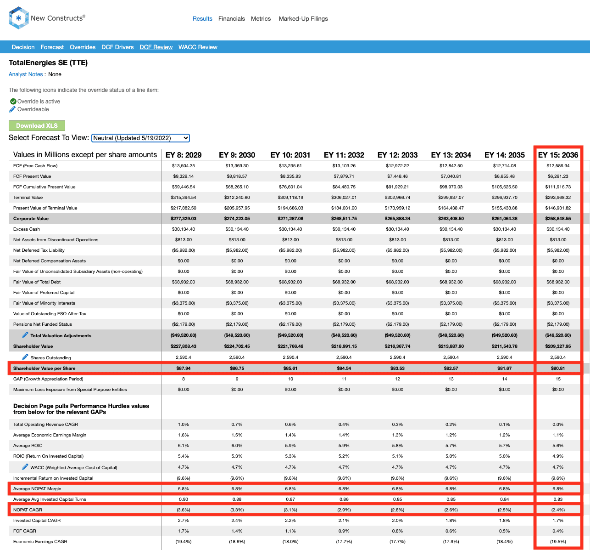This screenshot has width=590, height=550.
Task: Click the GAP (Growth Appreciation Period) label
Action: pyautogui.click(x=48, y=379)
